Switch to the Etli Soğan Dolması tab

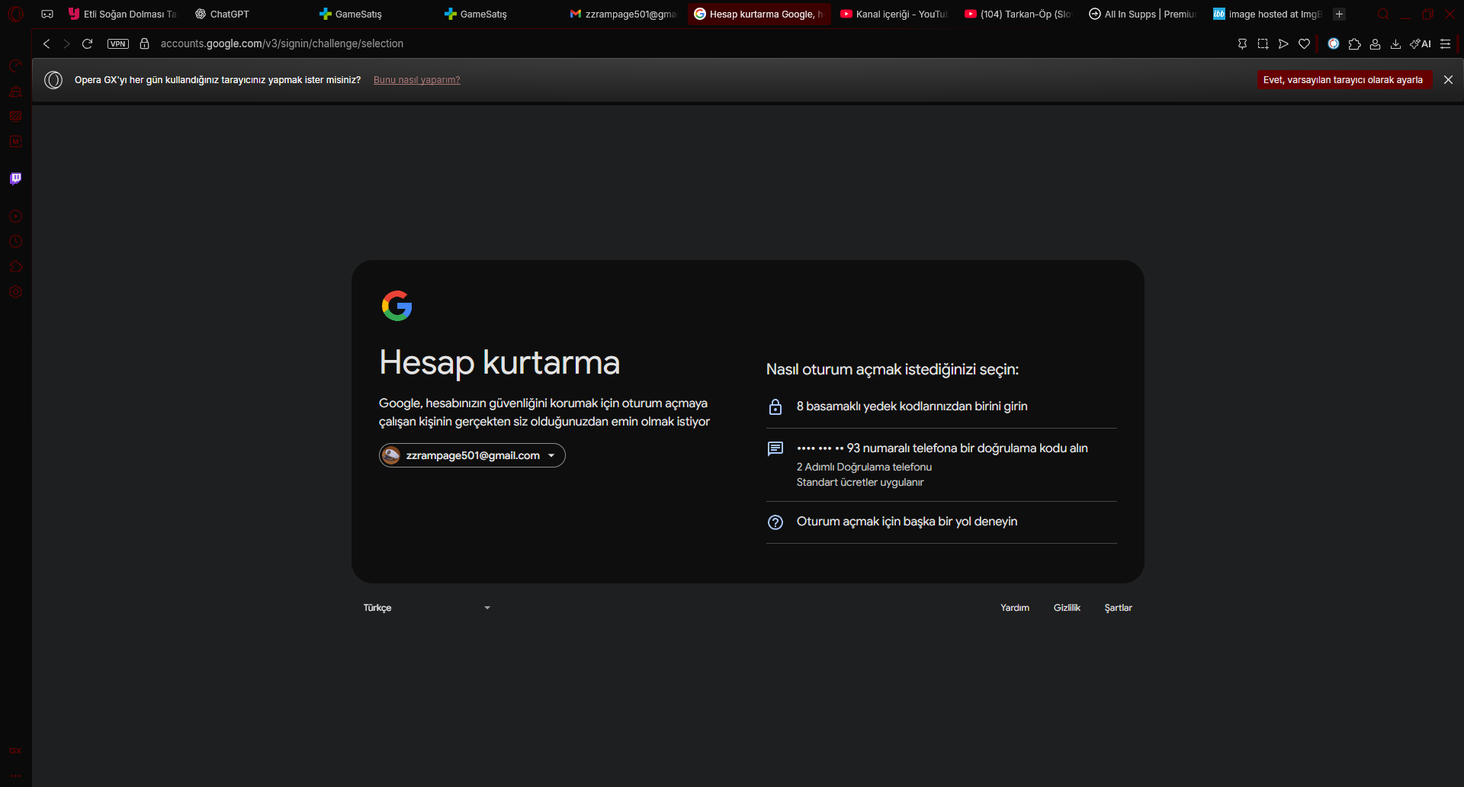(x=123, y=14)
